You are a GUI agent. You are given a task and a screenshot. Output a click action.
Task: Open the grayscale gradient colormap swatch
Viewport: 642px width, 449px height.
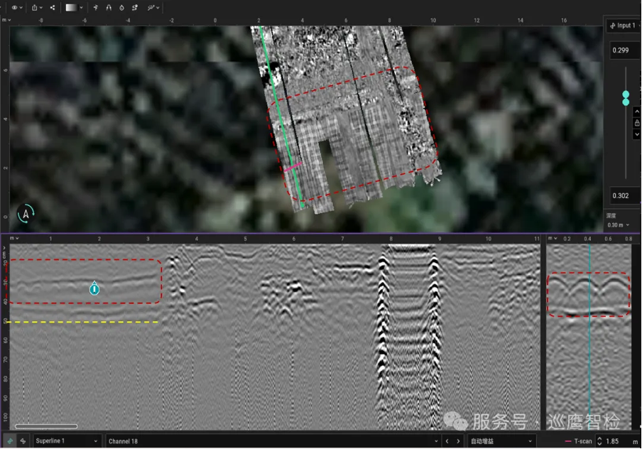tap(72, 8)
